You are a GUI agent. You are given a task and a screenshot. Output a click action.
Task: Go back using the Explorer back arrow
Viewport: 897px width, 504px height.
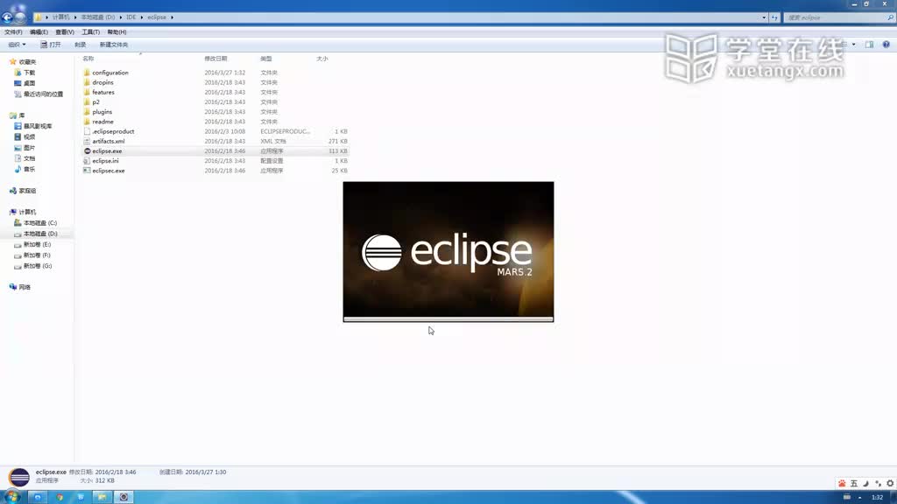coord(7,17)
